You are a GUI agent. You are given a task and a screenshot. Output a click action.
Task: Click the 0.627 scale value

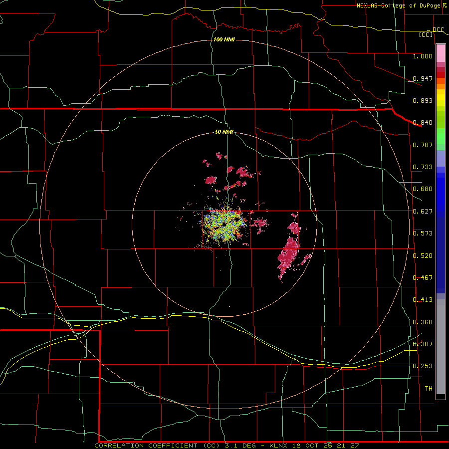[423, 212]
